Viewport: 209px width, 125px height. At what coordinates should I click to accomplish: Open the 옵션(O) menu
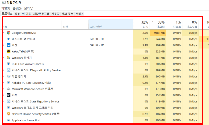[17, 8]
